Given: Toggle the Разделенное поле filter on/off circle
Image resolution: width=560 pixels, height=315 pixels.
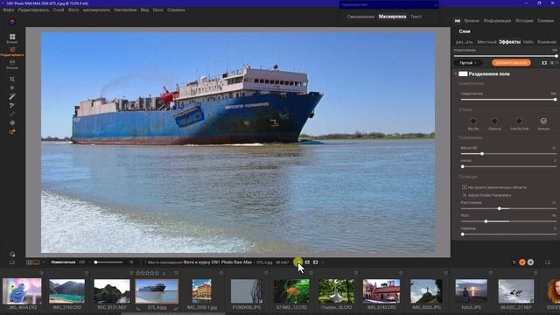Looking at the screenshot, I should (455, 73).
